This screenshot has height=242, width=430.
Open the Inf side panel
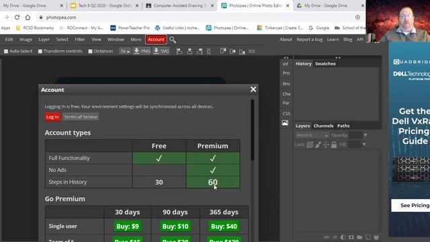286,64
